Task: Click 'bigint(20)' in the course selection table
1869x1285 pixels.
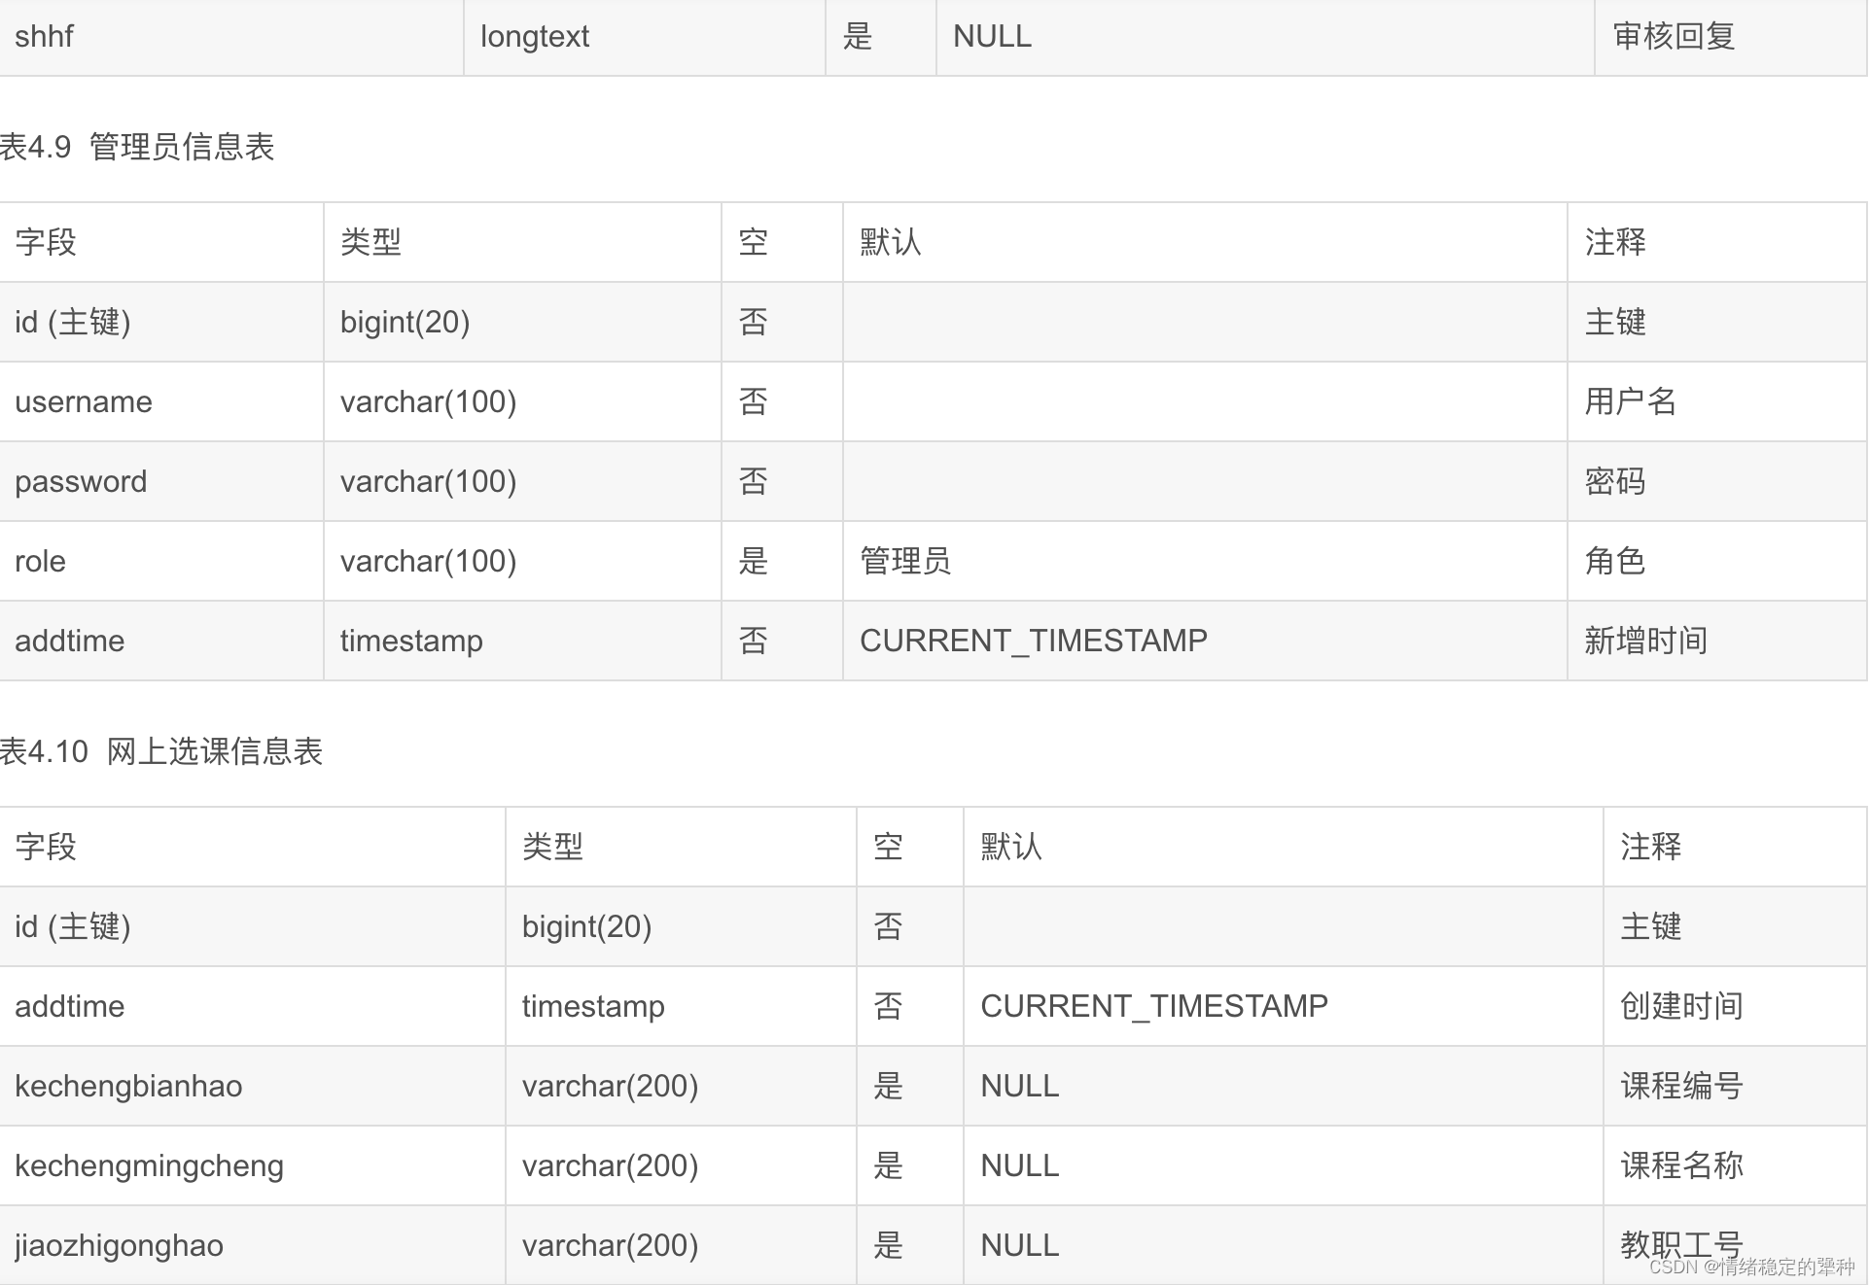Action: [x=586, y=926]
